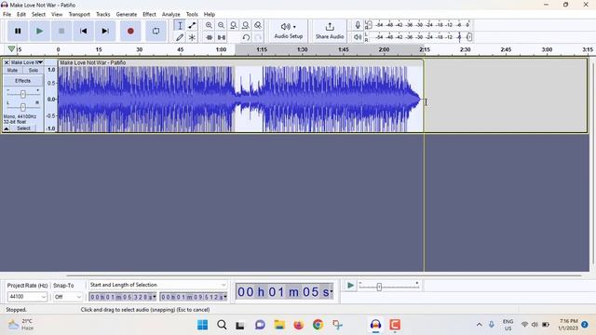The image size is (596, 335).
Task: Start playback with the green Play button
Action: pos(39,31)
